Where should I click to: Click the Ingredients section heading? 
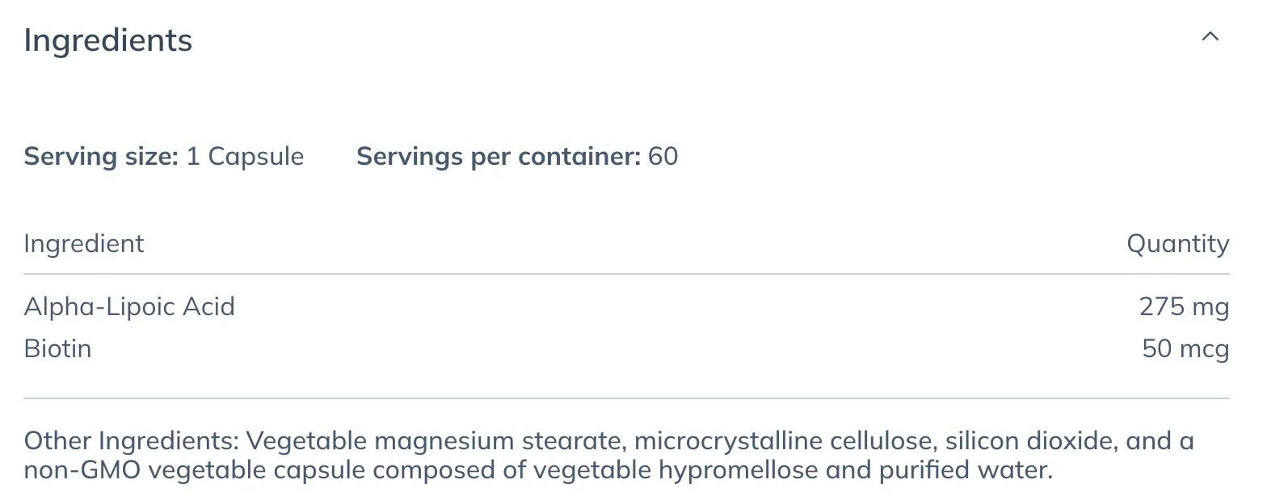pos(108,40)
